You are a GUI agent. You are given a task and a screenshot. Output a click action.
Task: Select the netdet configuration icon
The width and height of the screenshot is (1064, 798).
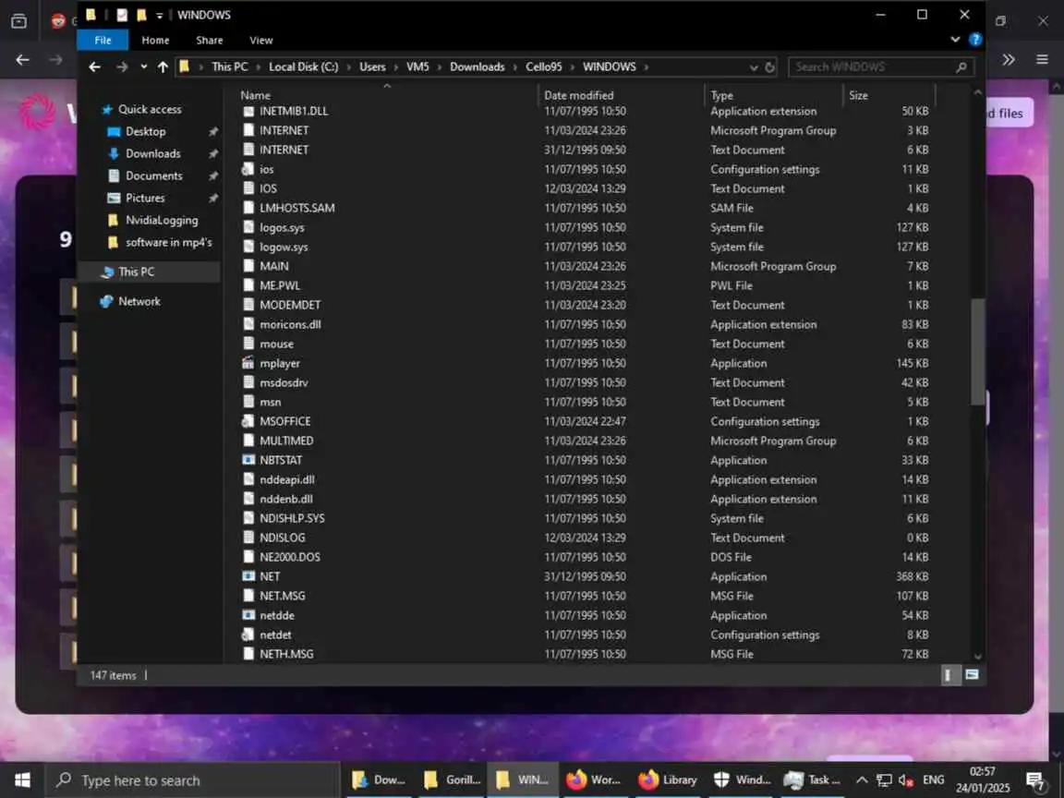pos(248,635)
